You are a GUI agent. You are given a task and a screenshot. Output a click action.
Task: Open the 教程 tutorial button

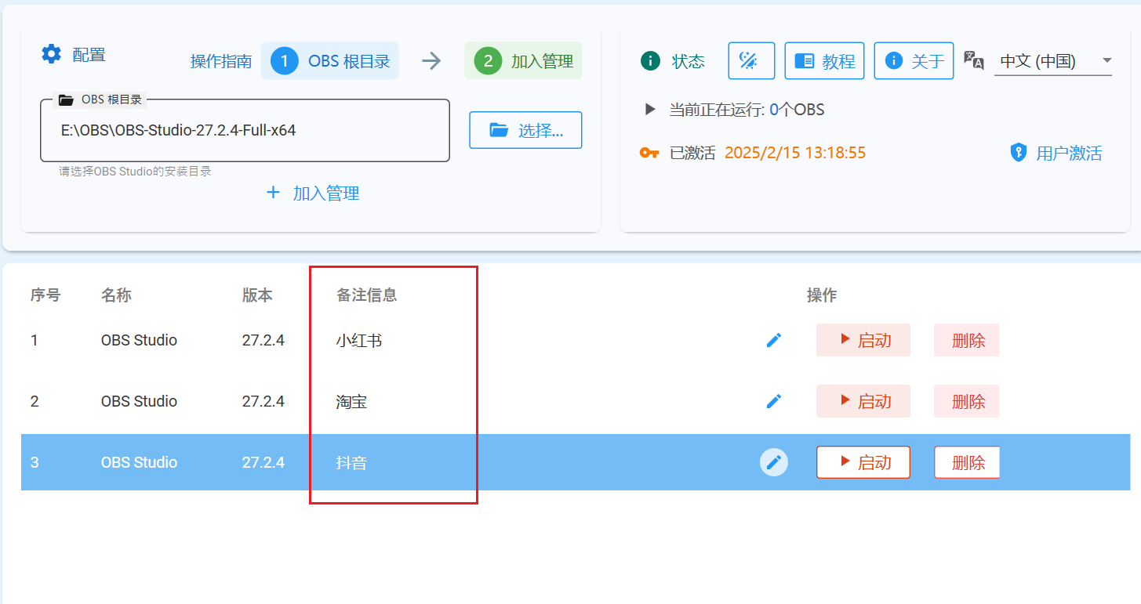tap(824, 61)
